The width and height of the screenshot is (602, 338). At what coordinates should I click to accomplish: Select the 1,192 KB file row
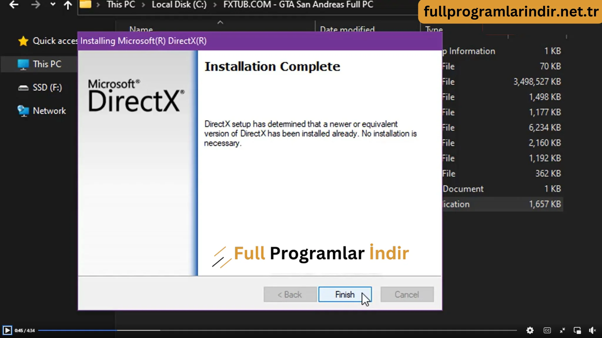503,158
